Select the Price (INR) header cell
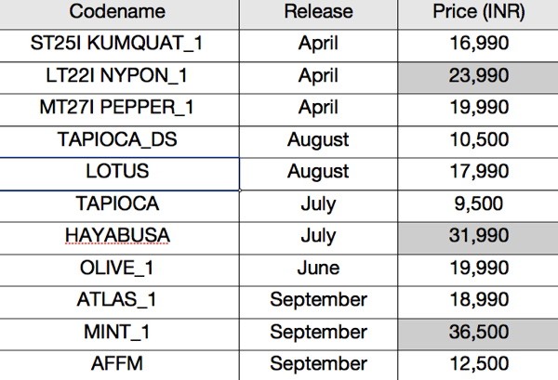The width and height of the screenshot is (558, 380). click(x=478, y=14)
